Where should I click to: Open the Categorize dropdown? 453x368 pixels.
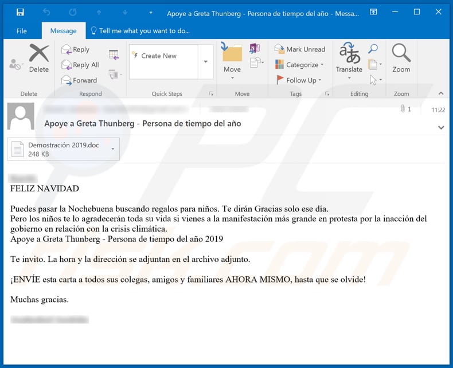click(299, 65)
